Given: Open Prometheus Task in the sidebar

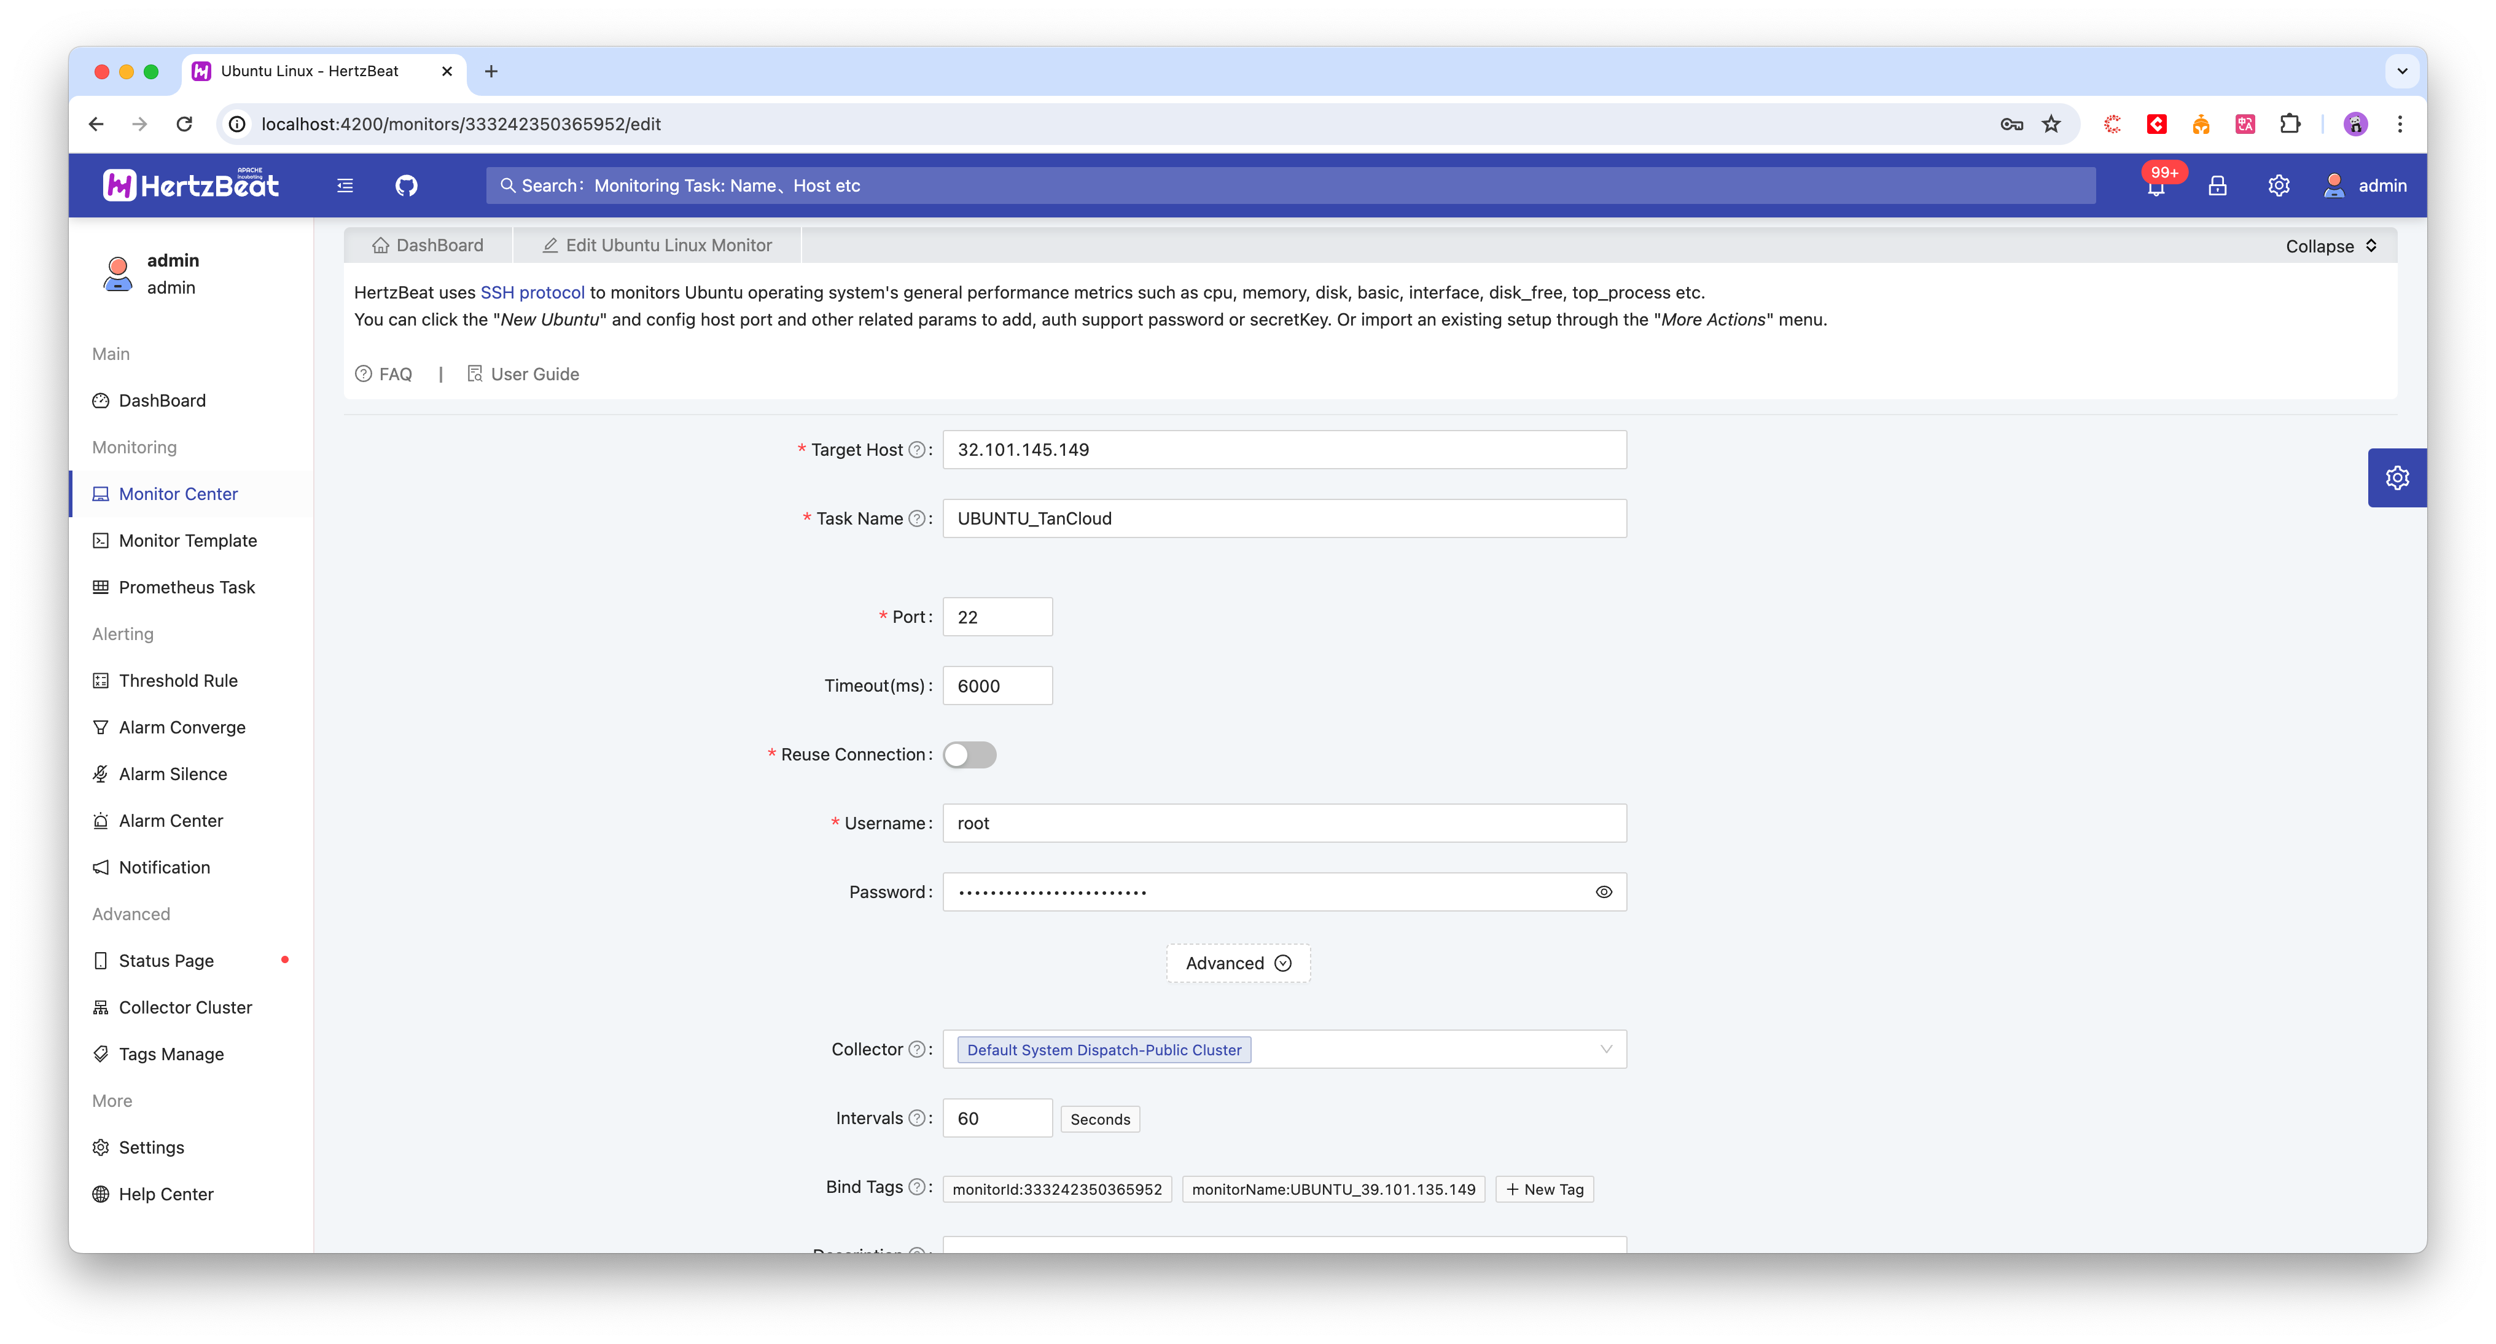Looking at the screenshot, I should (x=192, y=587).
